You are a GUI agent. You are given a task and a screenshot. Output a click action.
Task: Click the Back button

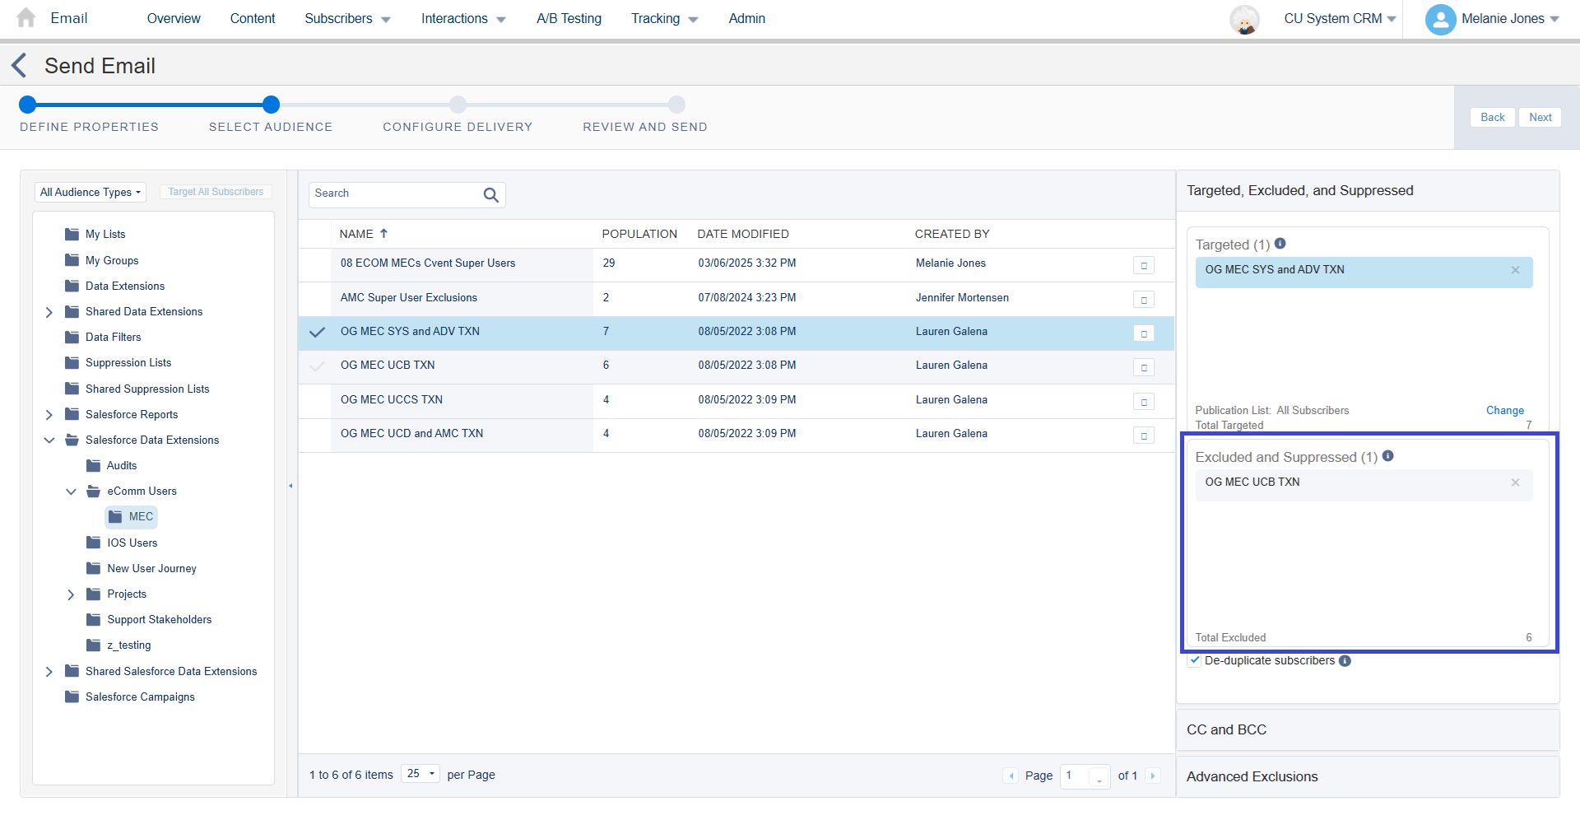click(1492, 118)
